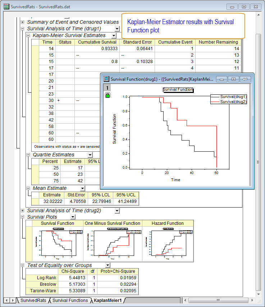Minimize the SurvivedRats workbook window
Image resolution: width=265 pixels, height=307 pixels.
point(232,6)
